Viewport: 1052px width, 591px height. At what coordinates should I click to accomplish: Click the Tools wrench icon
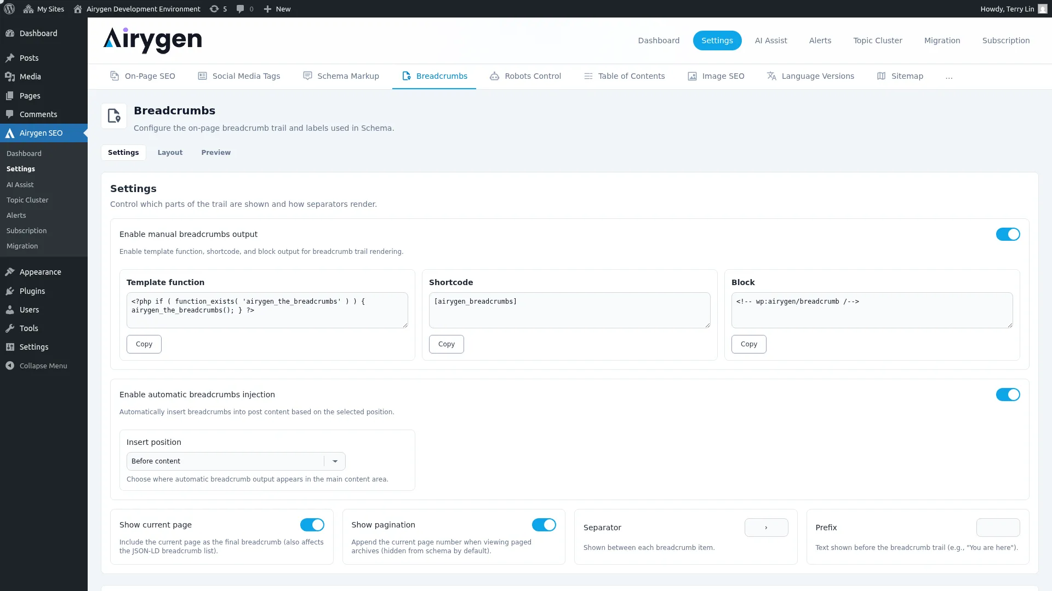point(10,328)
